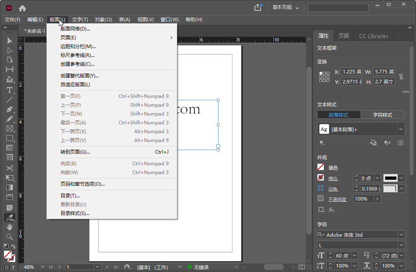Select the center reference point in Transform proxy

point(325,77)
